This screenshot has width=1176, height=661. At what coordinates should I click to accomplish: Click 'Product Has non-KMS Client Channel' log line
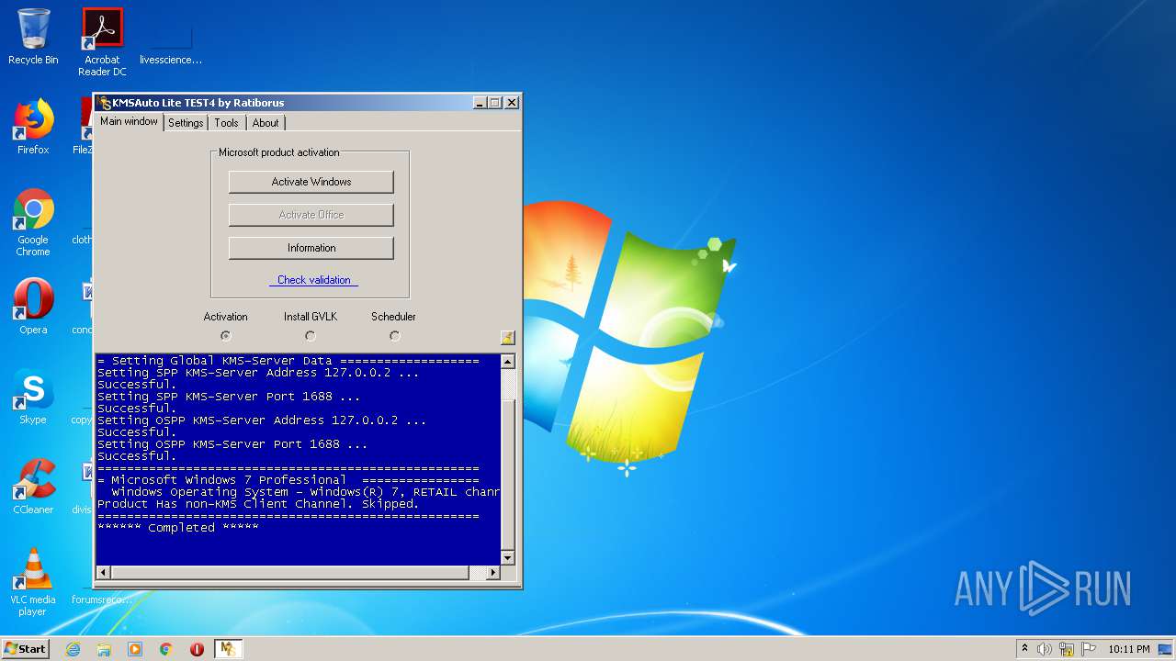[258, 504]
